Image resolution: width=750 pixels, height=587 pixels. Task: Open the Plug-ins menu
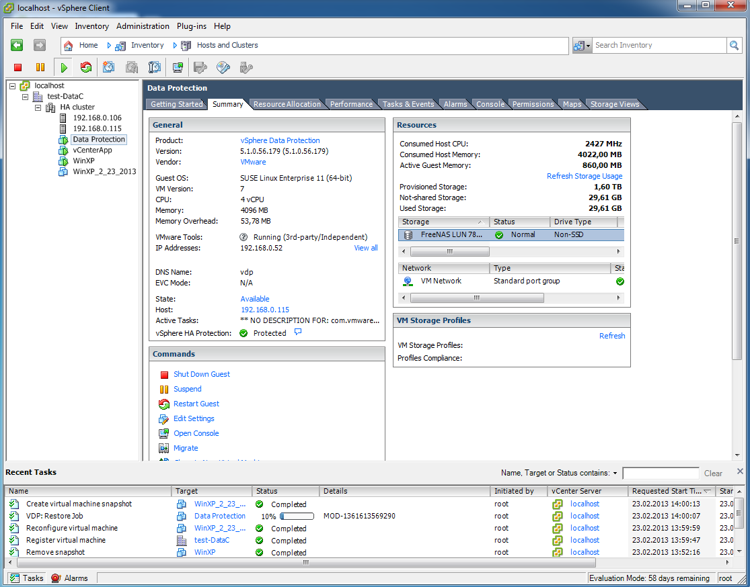click(191, 26)
